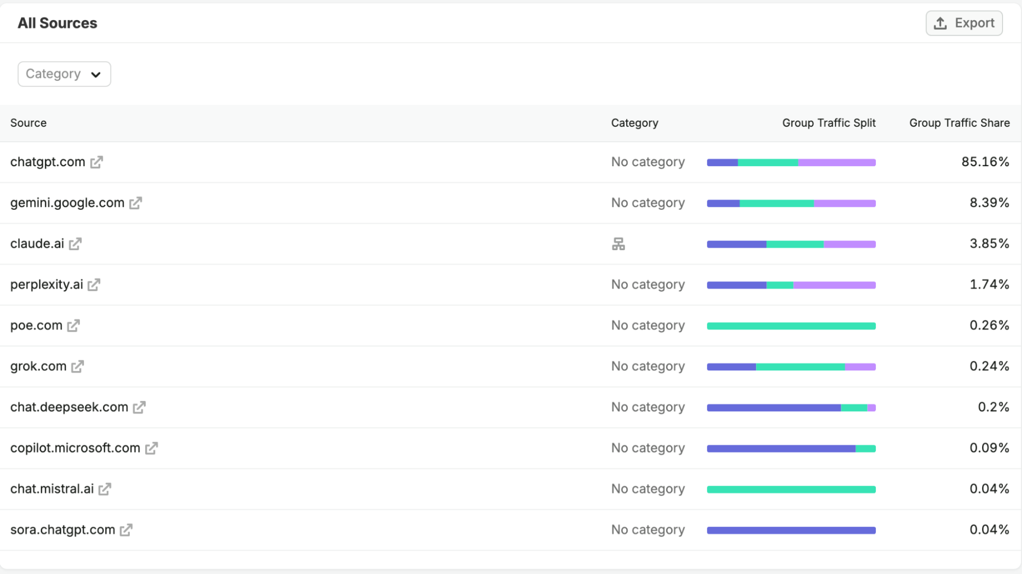The height and width of the screenshot is (574, 1022).
Task: Select the 0.09% traffic share value
Action: tap(989, 448)
